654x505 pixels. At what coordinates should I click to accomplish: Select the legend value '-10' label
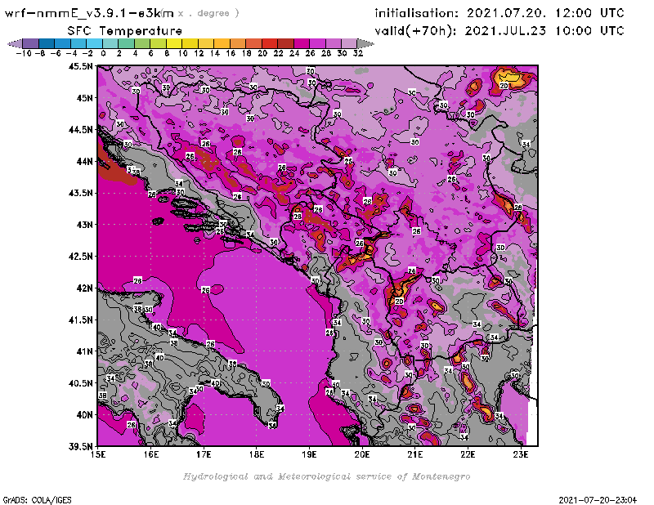[x=24, y=53]
